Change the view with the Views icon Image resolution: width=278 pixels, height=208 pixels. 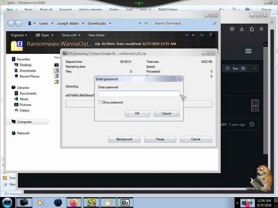187,35
